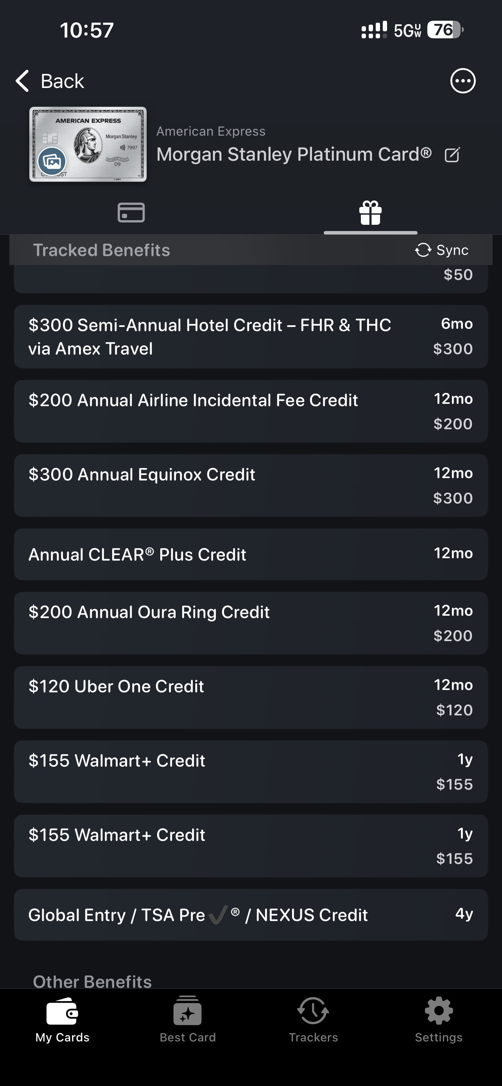Open Global Entry / TSA Pre / NEXUS Credit
502x1086 pixels.
coord(251,914)
